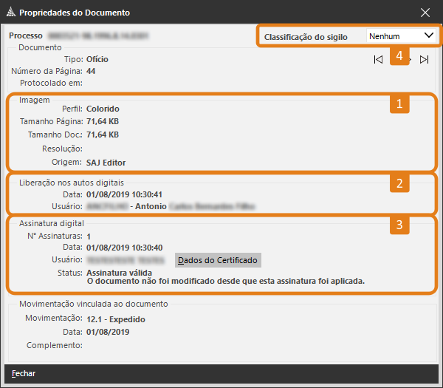The height and width of the screenshot is (388, 443).
Task: Open the Classificação do sigilo dropdown
Action: pyautogui.click(x=401, y=35)
